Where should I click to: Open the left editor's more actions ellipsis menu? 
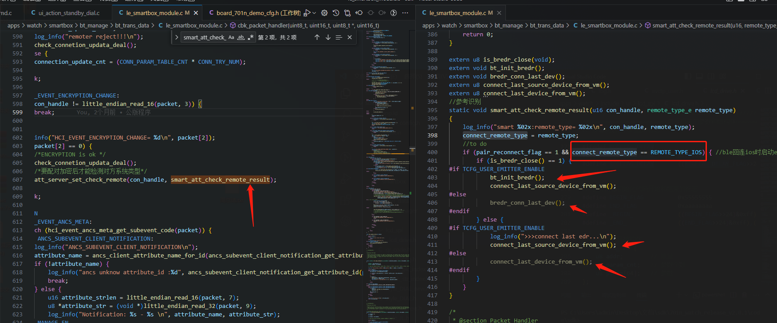[x=405, y=13]
